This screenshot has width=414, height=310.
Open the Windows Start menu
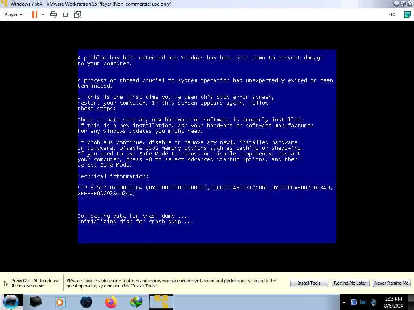point(11,302)
